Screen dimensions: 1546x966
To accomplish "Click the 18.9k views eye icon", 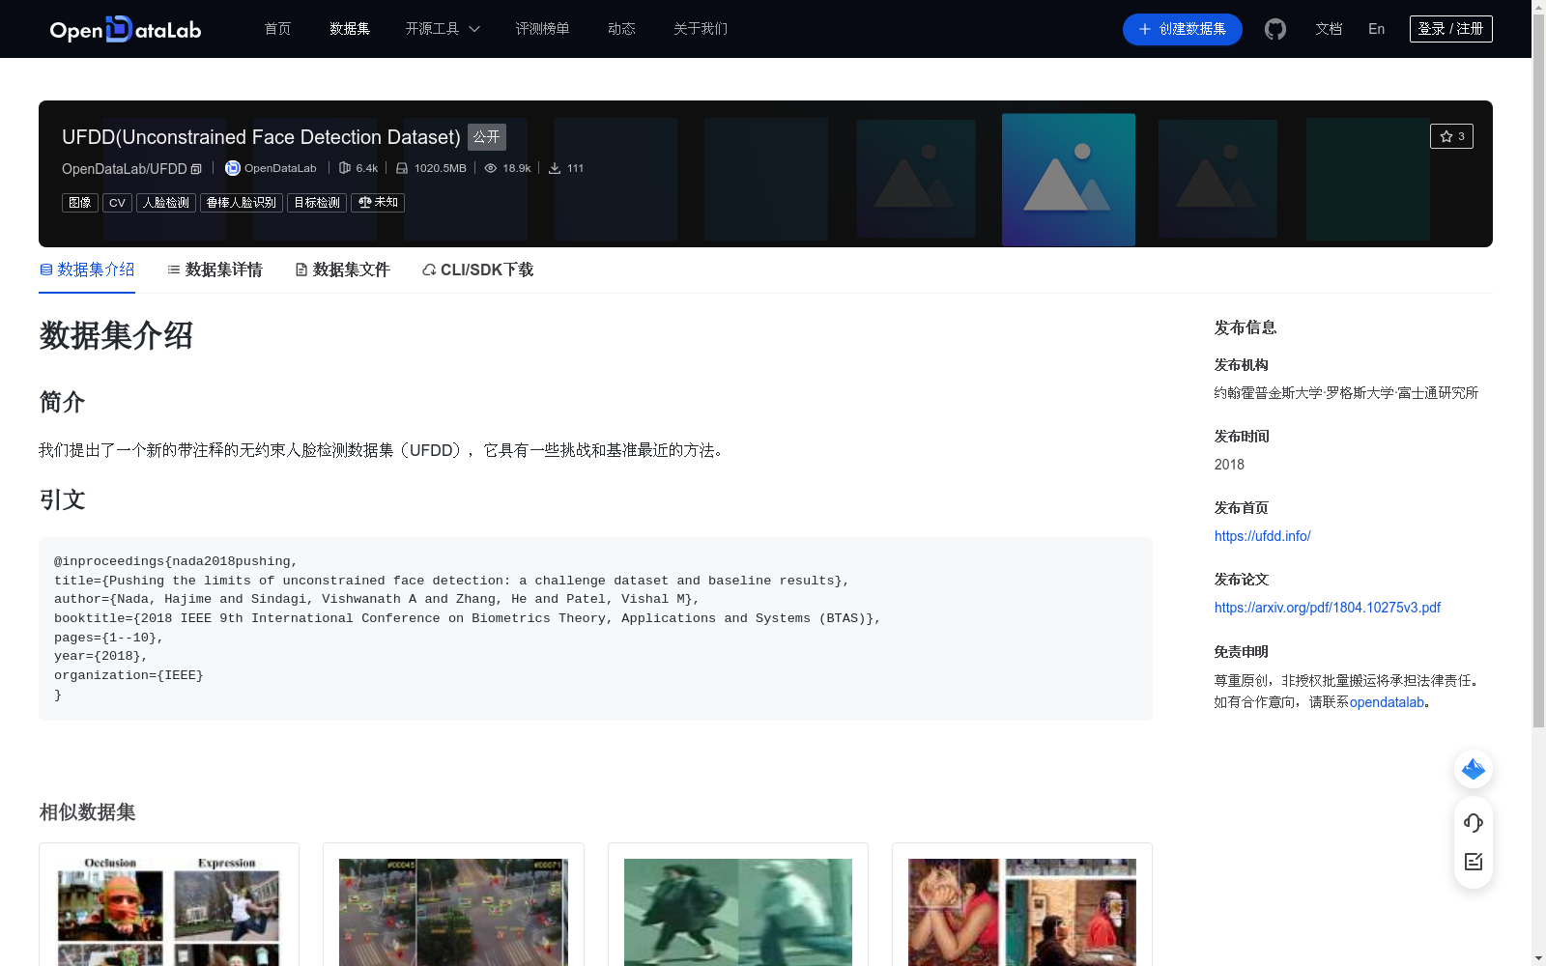I will (x=491, y=168).
